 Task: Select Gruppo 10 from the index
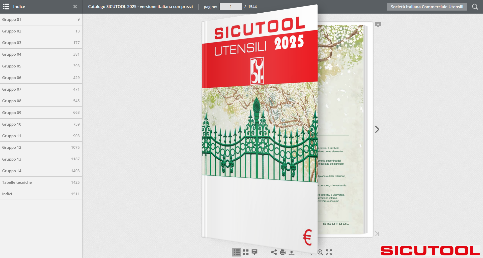(41, 124)
